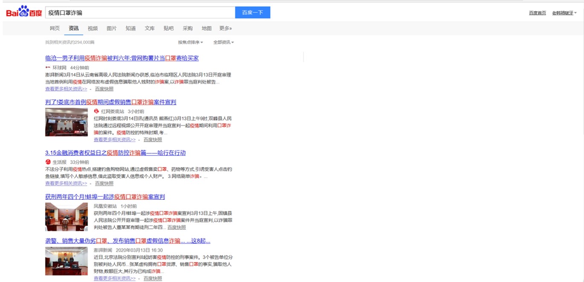The image size is (584, 282).
Task: Switch to the 网页 tab
Action: [x=55, y=29]
